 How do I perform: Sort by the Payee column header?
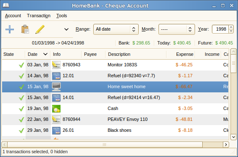pyautogui.click(x=93, y=54)
